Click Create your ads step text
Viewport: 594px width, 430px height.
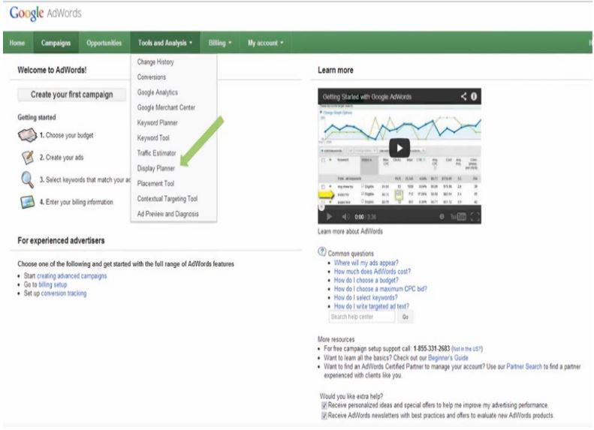click(62, 158)
